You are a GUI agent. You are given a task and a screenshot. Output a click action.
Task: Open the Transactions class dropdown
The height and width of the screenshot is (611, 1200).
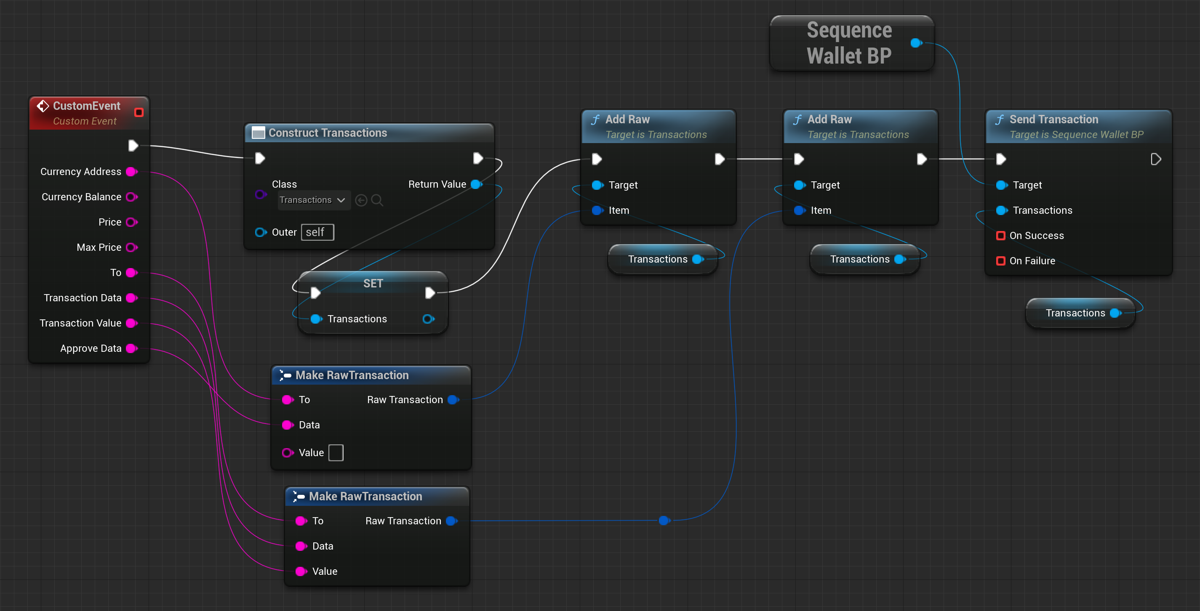tap(313, 200)
